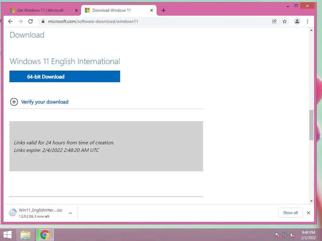Viewport: 322px width, 241px height.
Task: Click the Links expire 2/4/2022 text
Action: [57, 150]
